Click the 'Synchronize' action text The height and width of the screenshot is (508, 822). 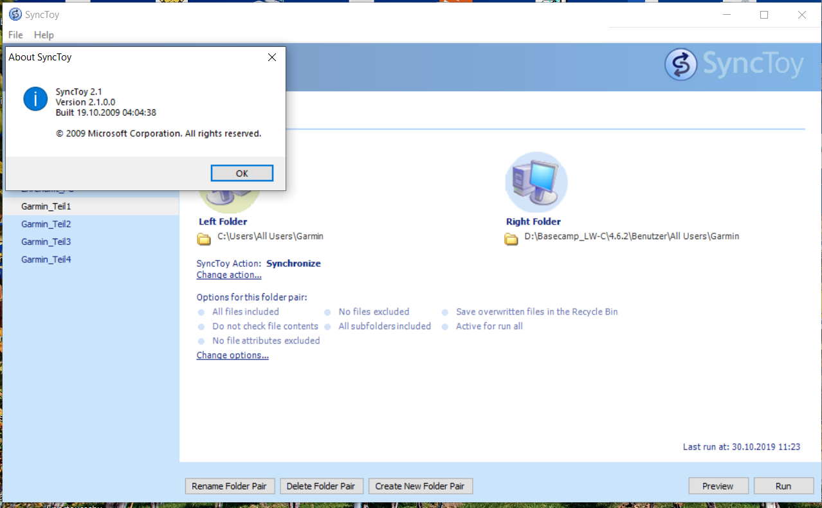[x=293, y=264]
